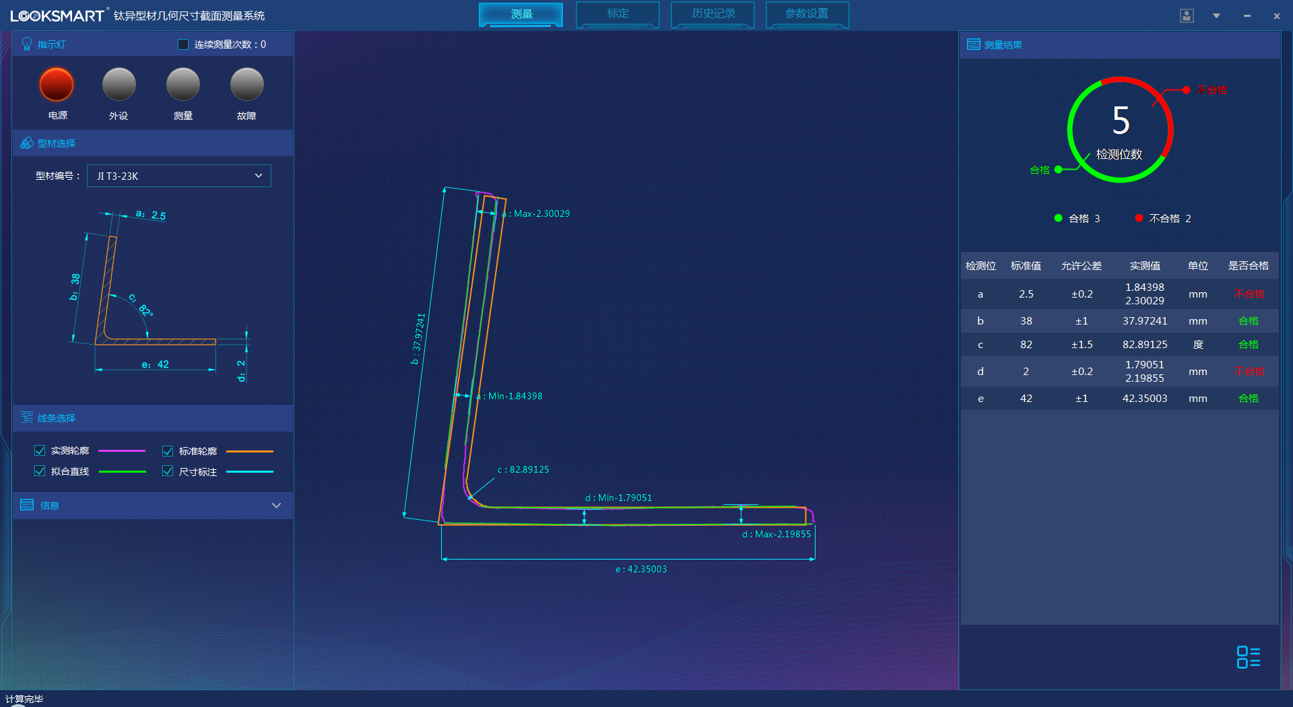Click the lightbulb indicator panel icon

[27, 44]
